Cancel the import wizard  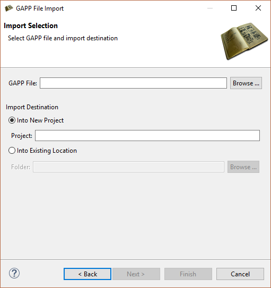(240, 274)
